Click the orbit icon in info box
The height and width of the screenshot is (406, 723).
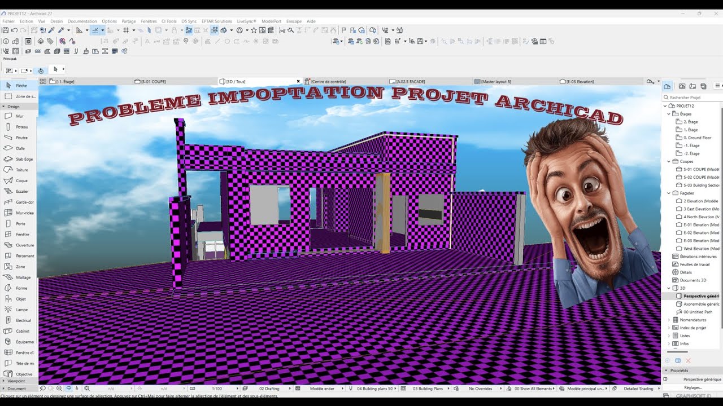point(41,70)
